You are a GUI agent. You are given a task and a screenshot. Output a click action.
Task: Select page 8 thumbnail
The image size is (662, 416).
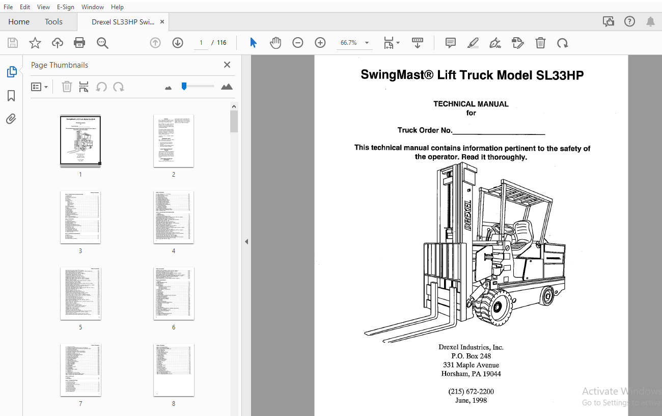point(174,370)
